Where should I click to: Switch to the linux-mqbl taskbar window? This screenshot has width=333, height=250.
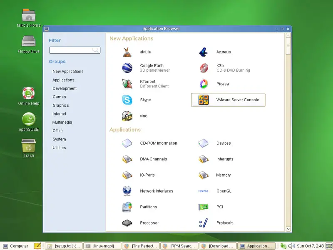[x=102, y=246]
